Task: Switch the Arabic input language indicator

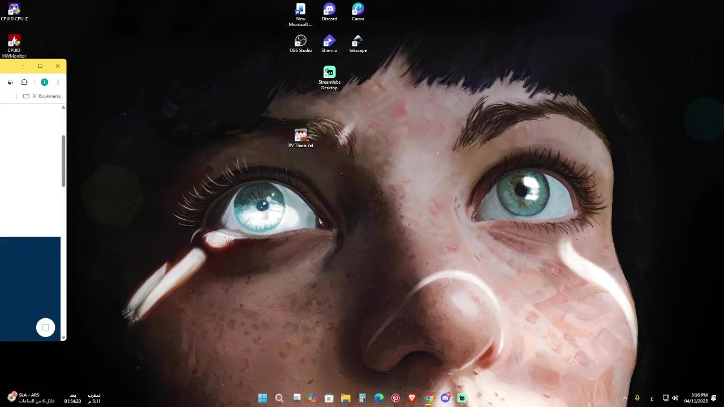Action: (x=652, y=399)
